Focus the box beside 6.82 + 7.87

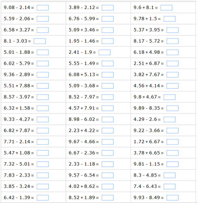click(43, 131)
